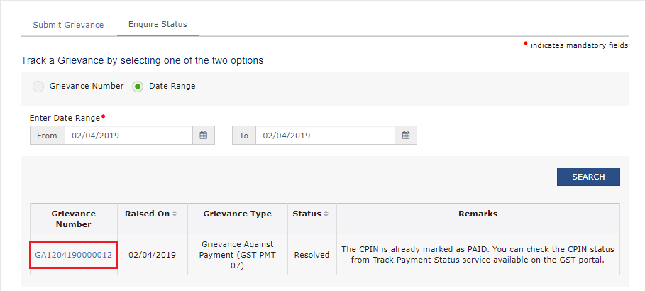Open the To date calendar picker
The height and width of the screenshot is (291, 645).
pos(406,135)
